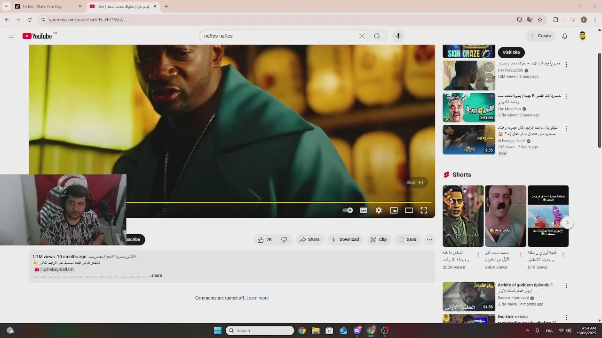Screen dimensions: 602x338
Task: Bookmark this page with star
Action: [x=540, y=20]
